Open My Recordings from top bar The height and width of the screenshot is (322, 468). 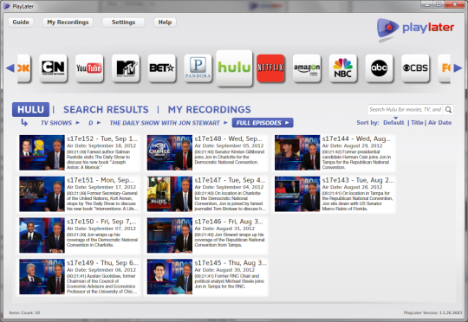pos(68,22)
